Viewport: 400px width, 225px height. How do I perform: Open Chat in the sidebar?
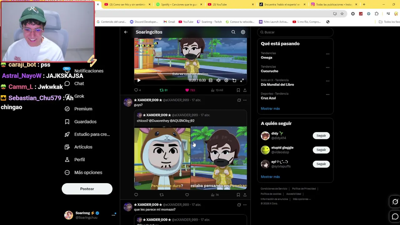click(x=74, y=83)
